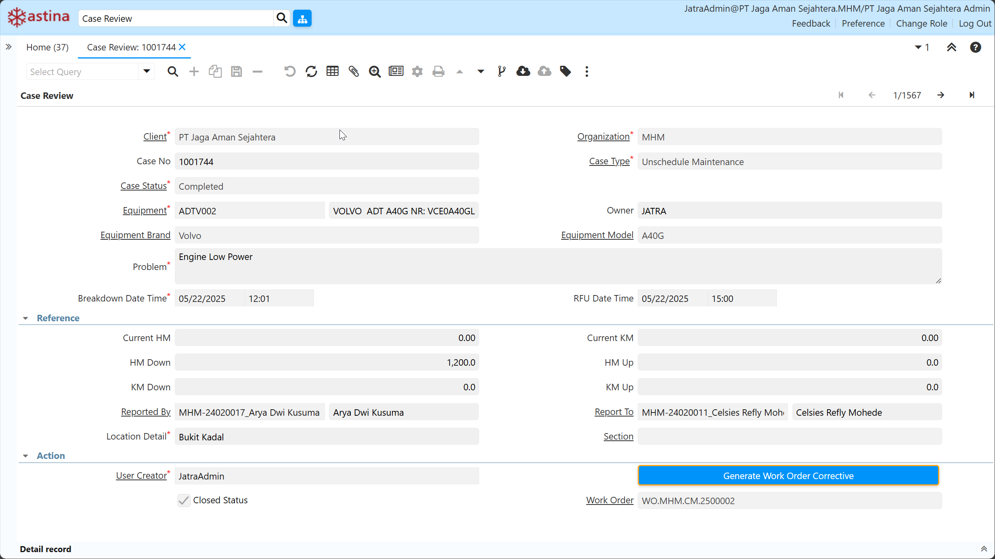The height and width of the screenshot is (559, 995).
Task: Click the tag icon in toolbar
Action: click(x=566, y=71)
